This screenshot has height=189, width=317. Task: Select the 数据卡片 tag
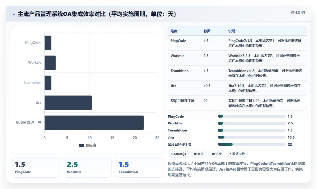pos(237,154)
